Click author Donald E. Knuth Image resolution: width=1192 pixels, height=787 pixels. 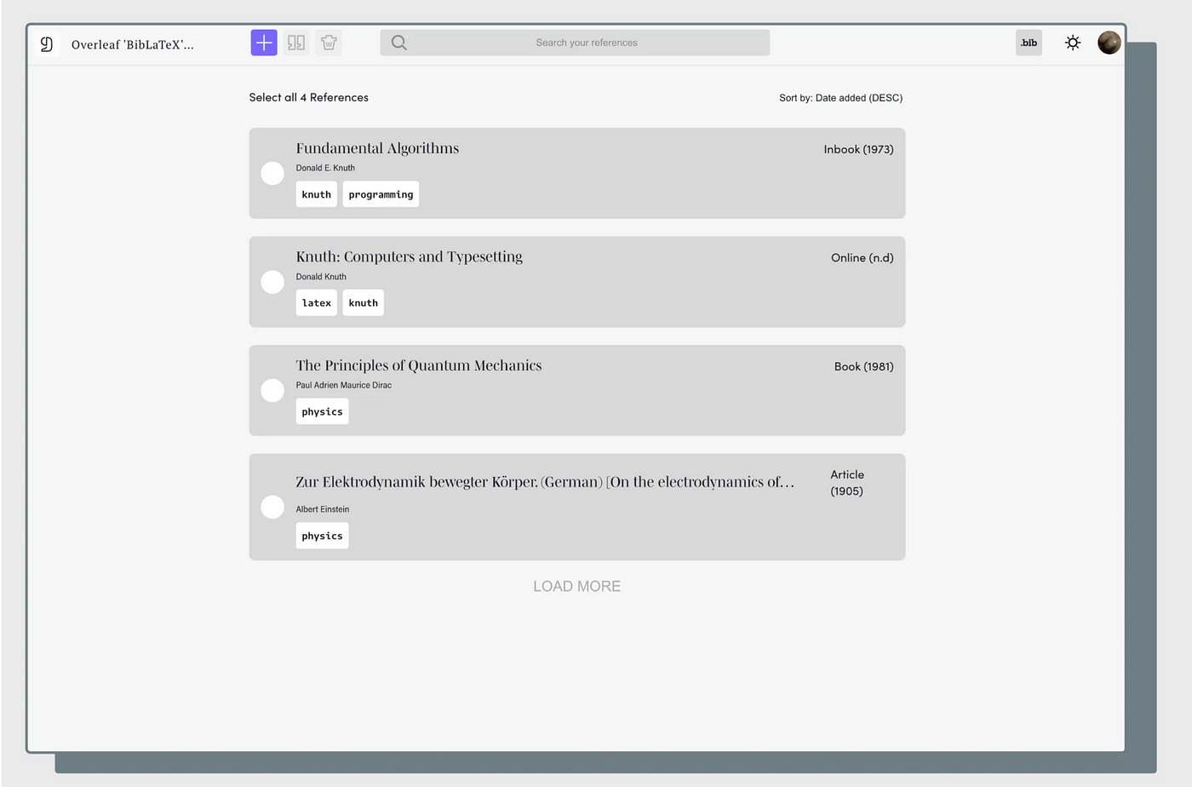click(x=325, y=168)
